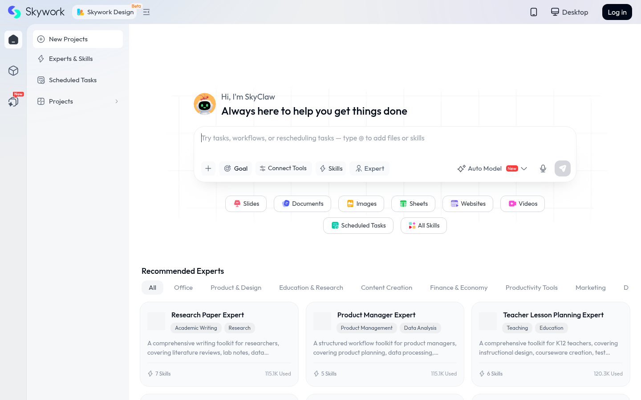641x400 pixels.
Task: Click the microphone voice input icon
Action: tap(543, 168)
